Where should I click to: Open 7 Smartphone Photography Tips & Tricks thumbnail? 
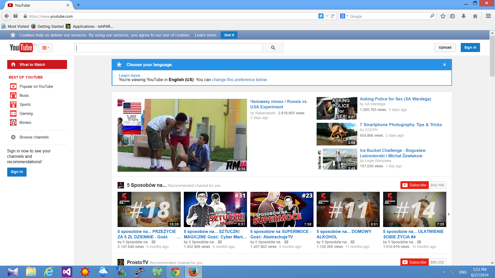click(x=337, y=134)
